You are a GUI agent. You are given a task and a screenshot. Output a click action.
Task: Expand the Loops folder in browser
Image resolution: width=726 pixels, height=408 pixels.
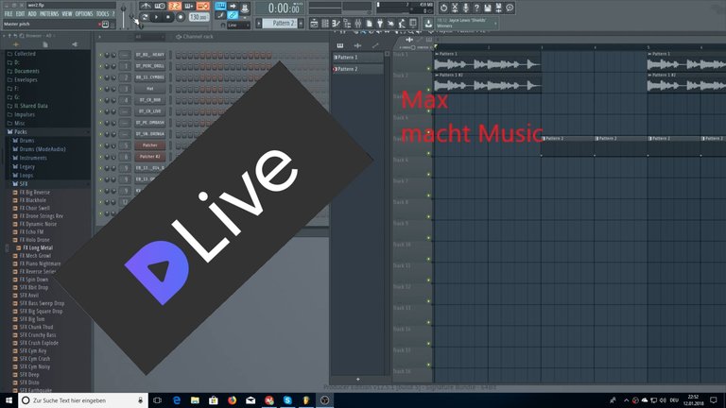pyautogui.click(x=26, y=176)
